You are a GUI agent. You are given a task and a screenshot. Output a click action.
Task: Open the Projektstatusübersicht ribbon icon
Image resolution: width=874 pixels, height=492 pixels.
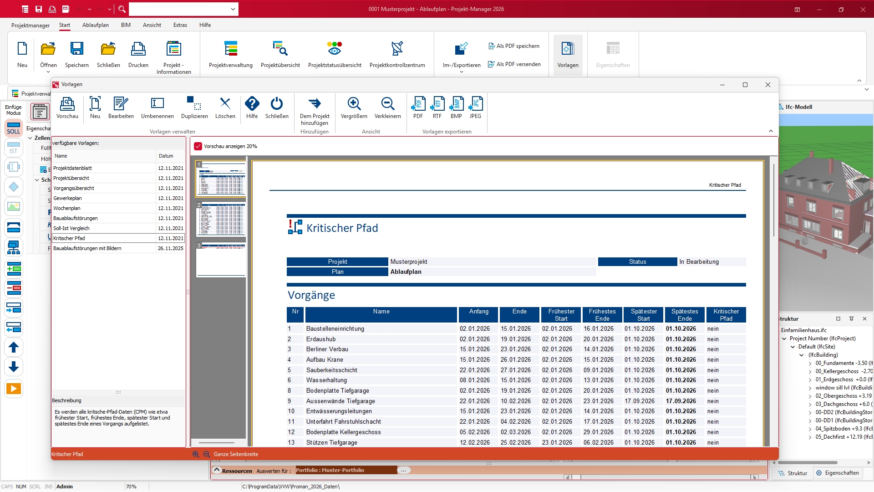[335, 49]
